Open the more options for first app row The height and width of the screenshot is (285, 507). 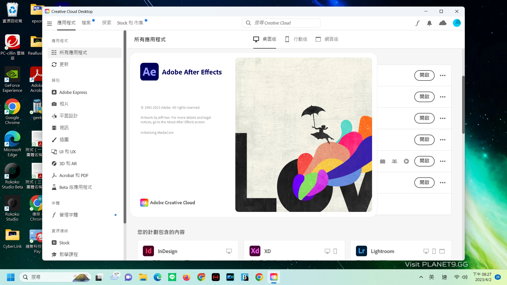click(443, 75)
